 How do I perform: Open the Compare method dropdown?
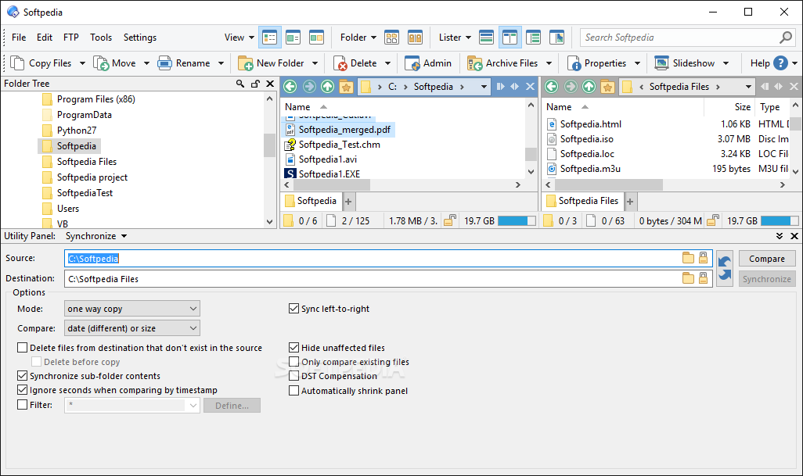click(x=132, y=328)
